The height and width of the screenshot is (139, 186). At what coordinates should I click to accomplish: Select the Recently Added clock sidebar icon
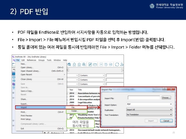[14, 81]
